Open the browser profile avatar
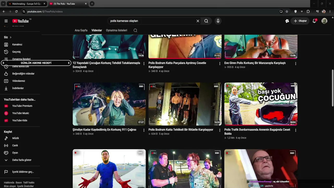 point(324,11)
